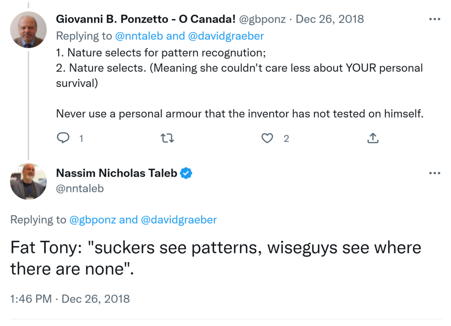
Task: Open the @gbponz mention in Taleb's reply line
Action: (93, 220)
